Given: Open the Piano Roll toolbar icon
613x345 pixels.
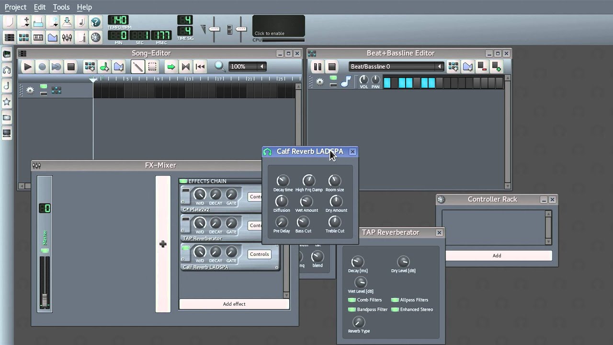Looking at the screenshot, I should click(38, 37).
